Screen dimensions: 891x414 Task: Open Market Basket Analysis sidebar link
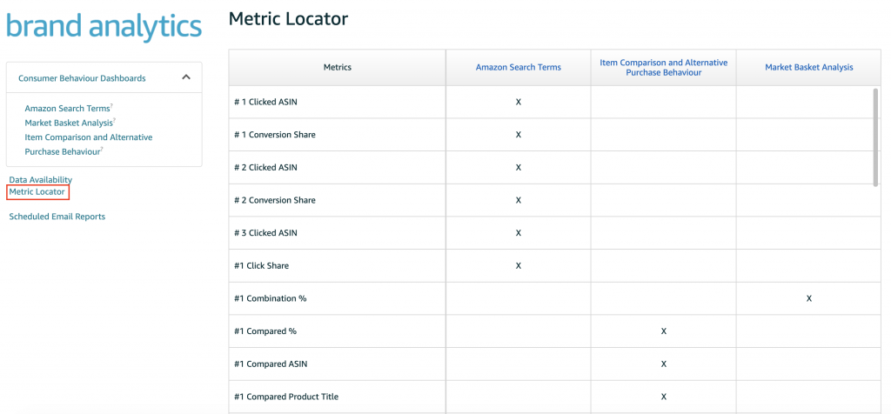click(x=69, y=123)
